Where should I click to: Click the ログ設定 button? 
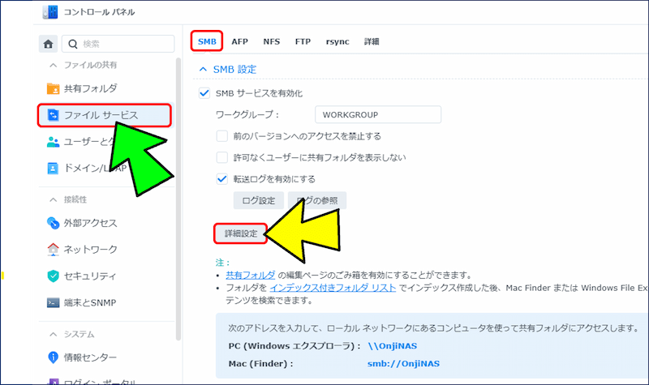258,200
